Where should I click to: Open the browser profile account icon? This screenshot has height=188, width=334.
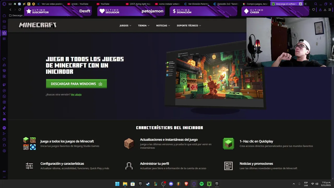(320, 10)
